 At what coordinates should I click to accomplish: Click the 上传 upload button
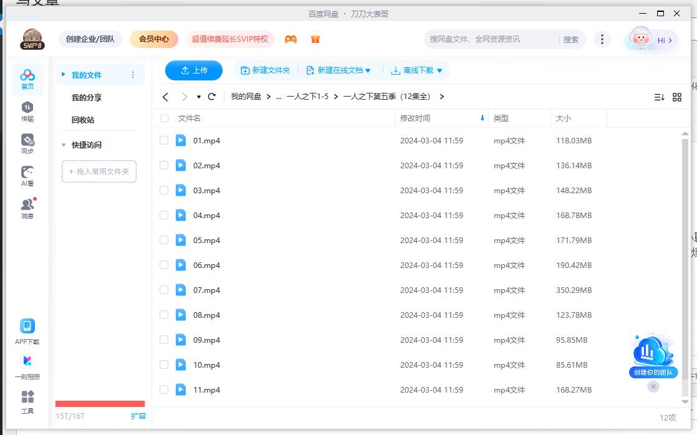194,70
